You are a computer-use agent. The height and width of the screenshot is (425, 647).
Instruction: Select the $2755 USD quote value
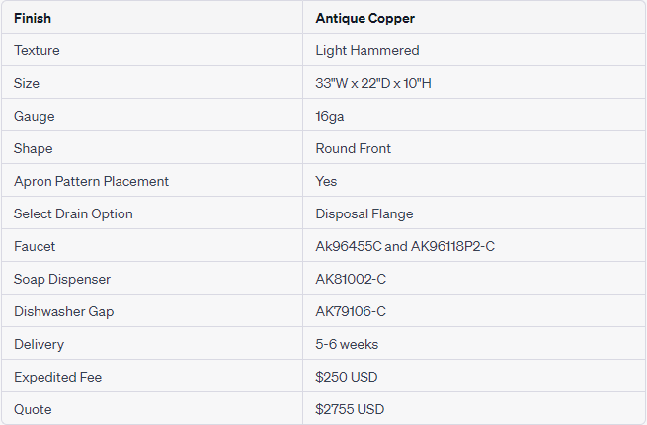(x=350, y=410)
